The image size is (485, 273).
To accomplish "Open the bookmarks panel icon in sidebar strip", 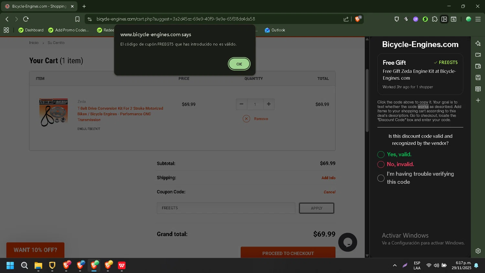I will coord(478,77).
